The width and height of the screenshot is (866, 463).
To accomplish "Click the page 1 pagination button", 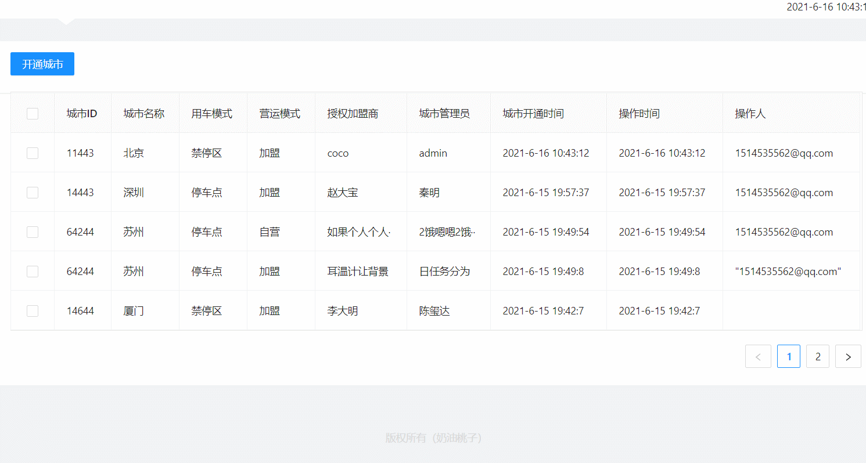I will (788, 356).
